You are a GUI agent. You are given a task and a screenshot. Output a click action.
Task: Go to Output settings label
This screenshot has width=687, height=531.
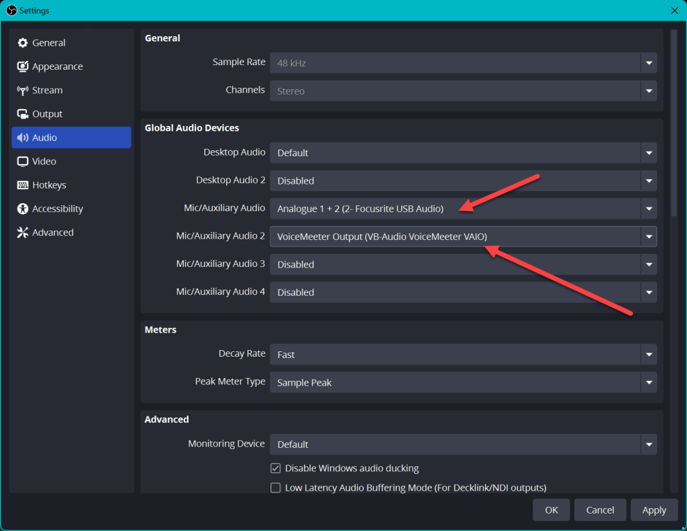click(48, 114)
